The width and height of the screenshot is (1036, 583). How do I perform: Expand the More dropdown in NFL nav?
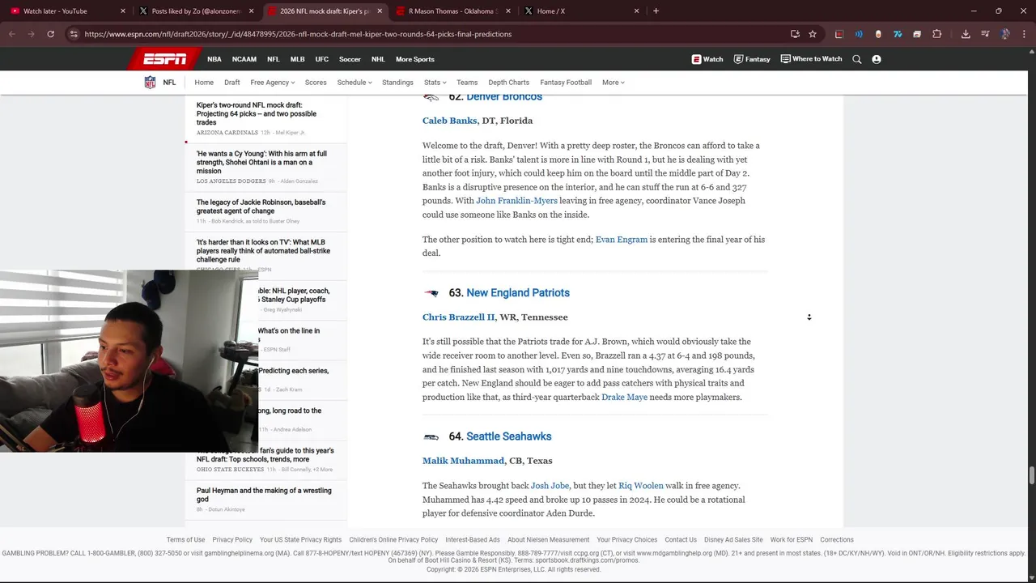pyautogui.click(x=614, y=83)
